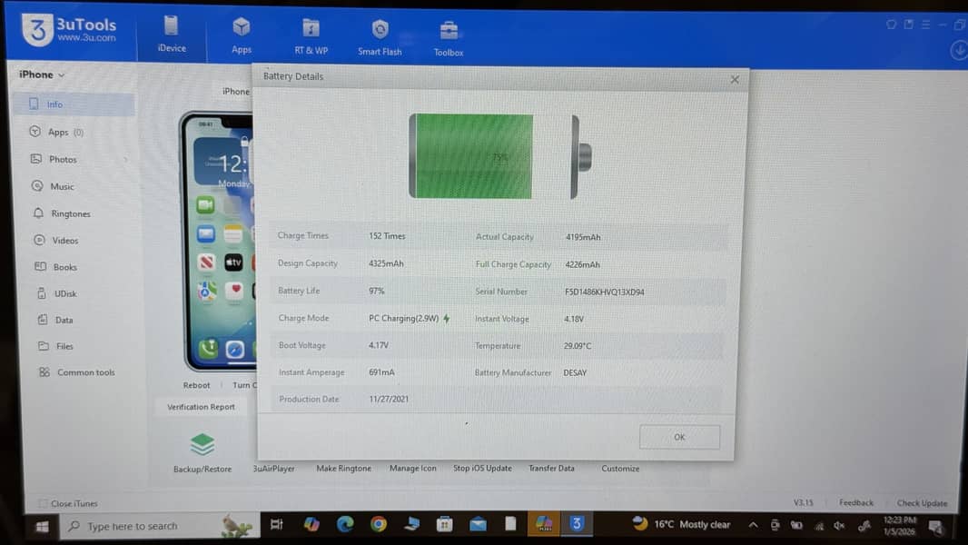Click the Windows taskbar search box
Viewport: 968px width, 545px height.
click(x=145, y=526)
